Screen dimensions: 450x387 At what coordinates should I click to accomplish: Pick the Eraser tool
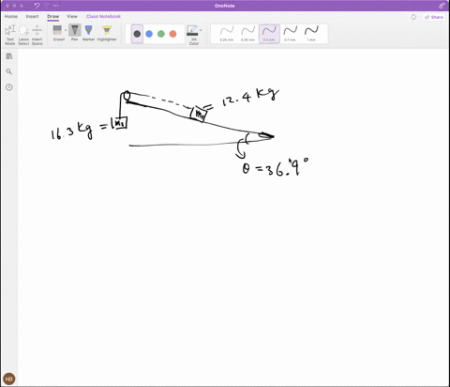coord(57,33)
